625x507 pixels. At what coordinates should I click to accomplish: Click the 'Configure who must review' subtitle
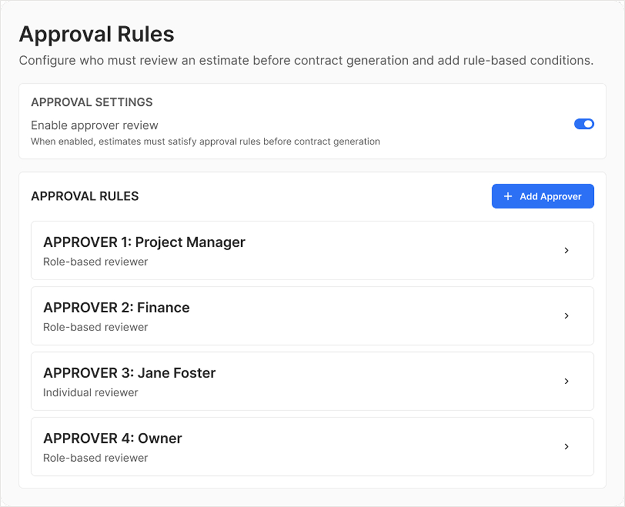click(306, 61)
